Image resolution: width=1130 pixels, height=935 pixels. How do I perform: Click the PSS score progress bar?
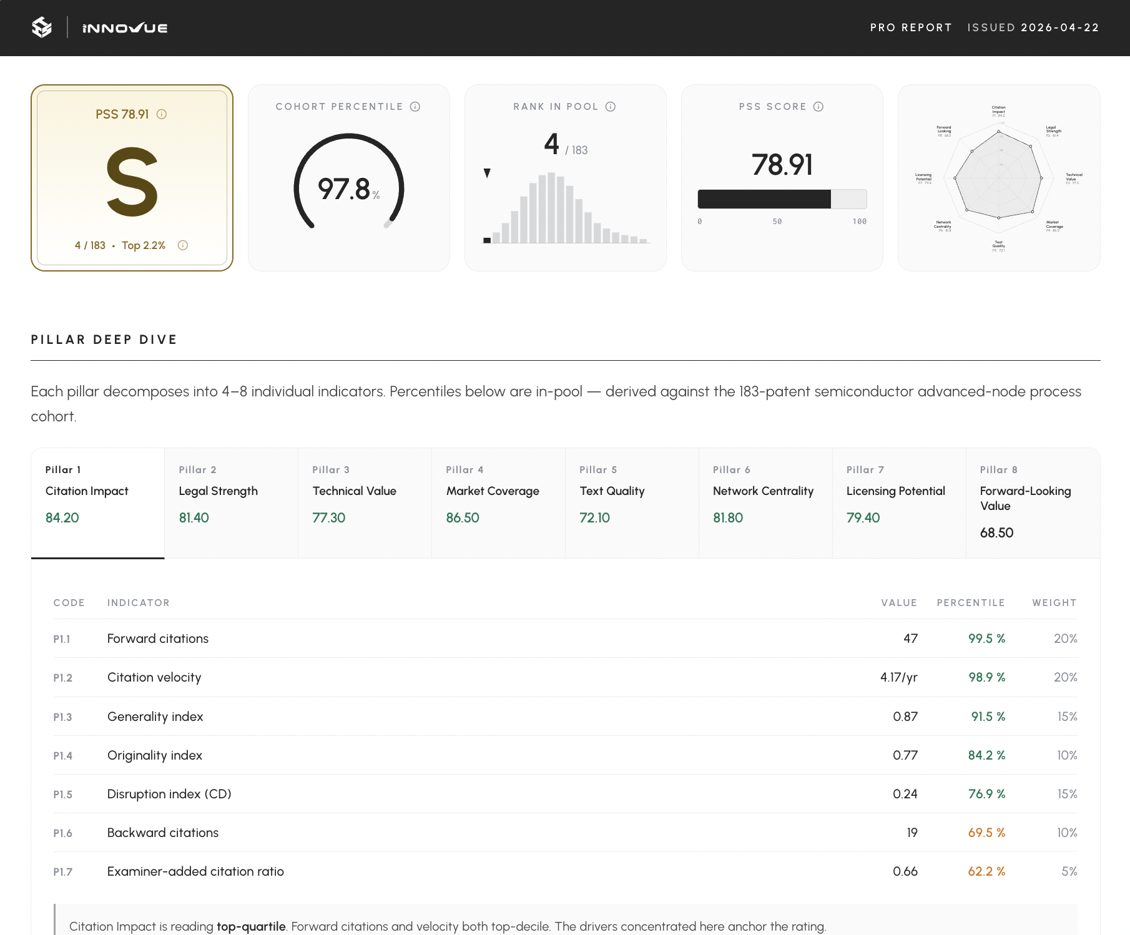782,199
